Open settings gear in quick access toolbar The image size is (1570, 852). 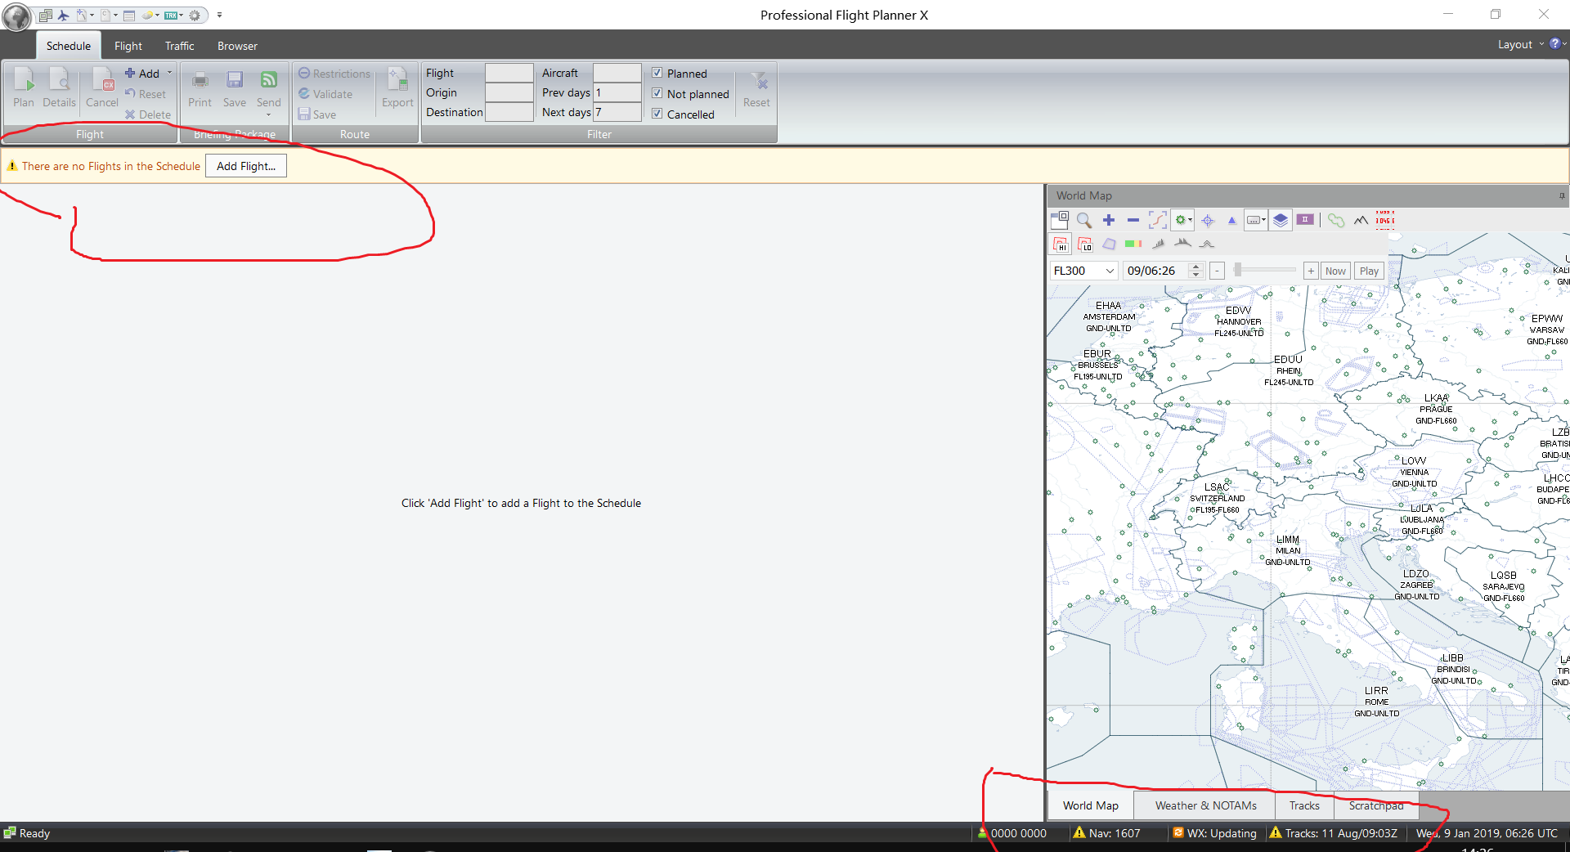195,15
